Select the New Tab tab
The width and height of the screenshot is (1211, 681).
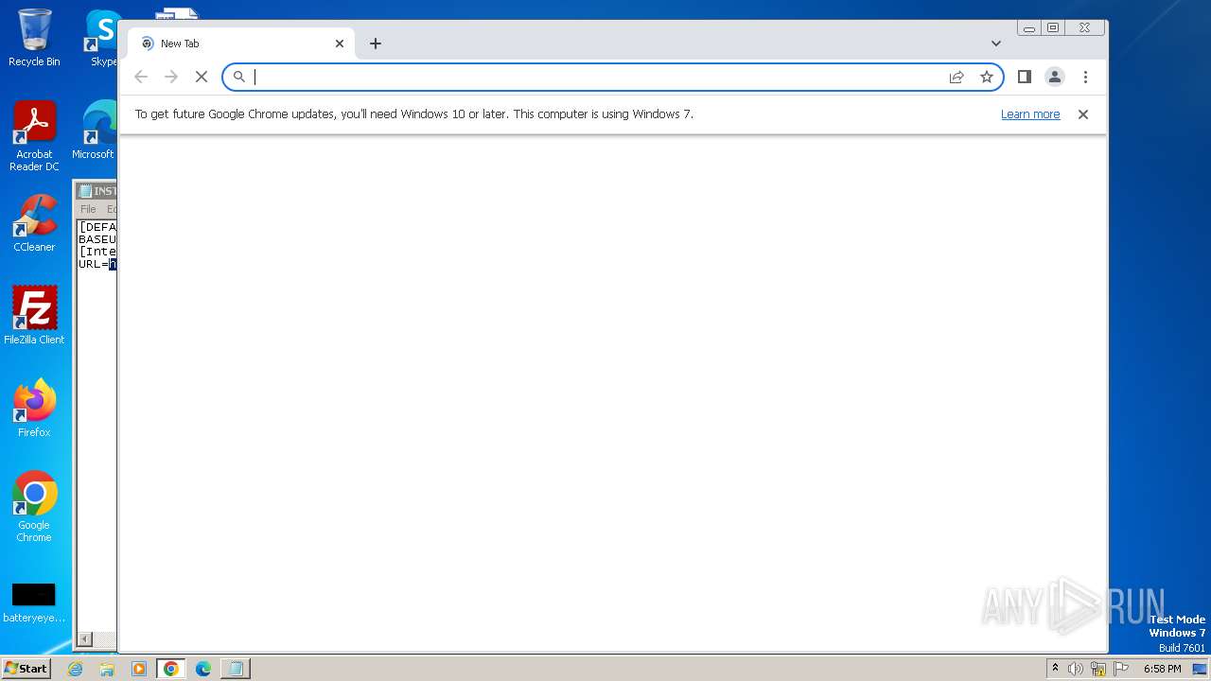[242, 44]
